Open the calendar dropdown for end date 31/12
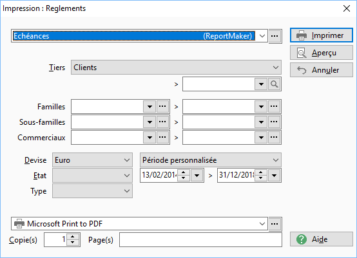Image resolution: width=357 pixels, height=258 pixels. tap(274, 175)
